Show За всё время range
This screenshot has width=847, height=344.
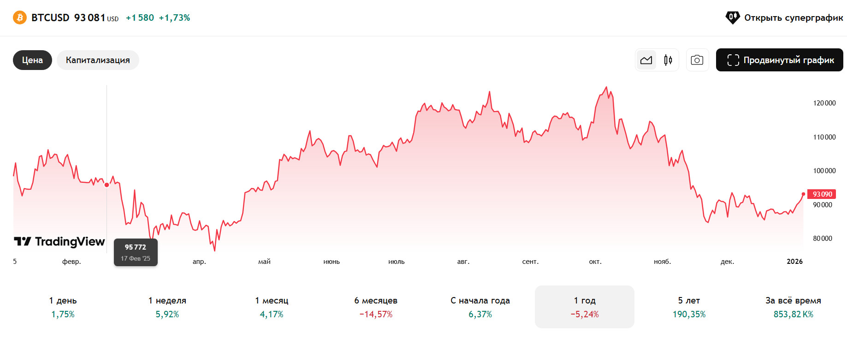tap(793, 307)
